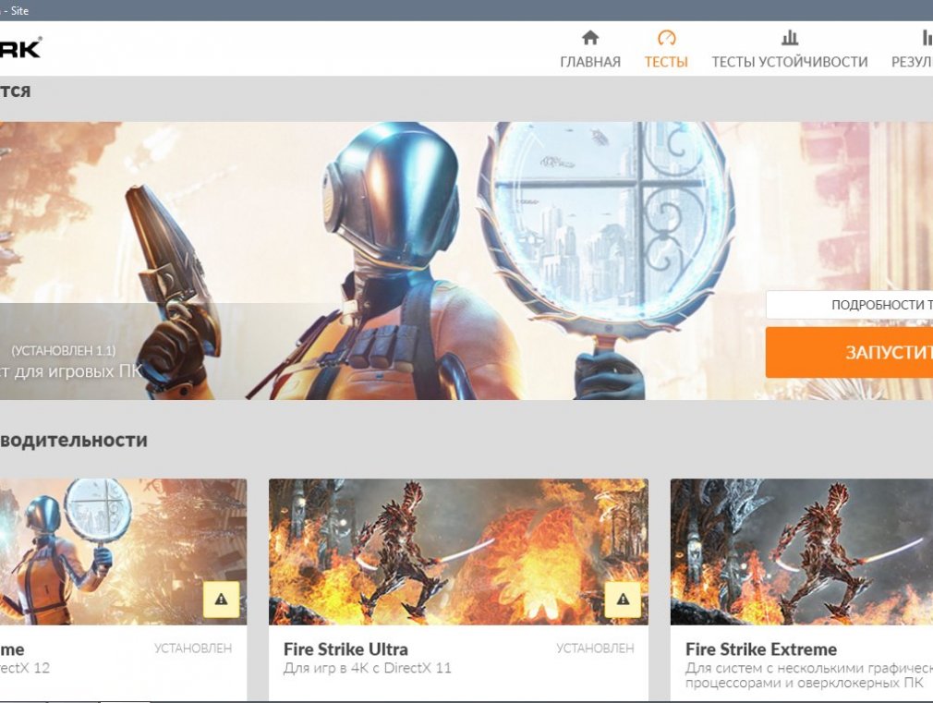933x703 pixels.
Task: Launch the featured benchmark with the orange ЗАПУСТИТЬ button
Action: (x=849, y=352)
